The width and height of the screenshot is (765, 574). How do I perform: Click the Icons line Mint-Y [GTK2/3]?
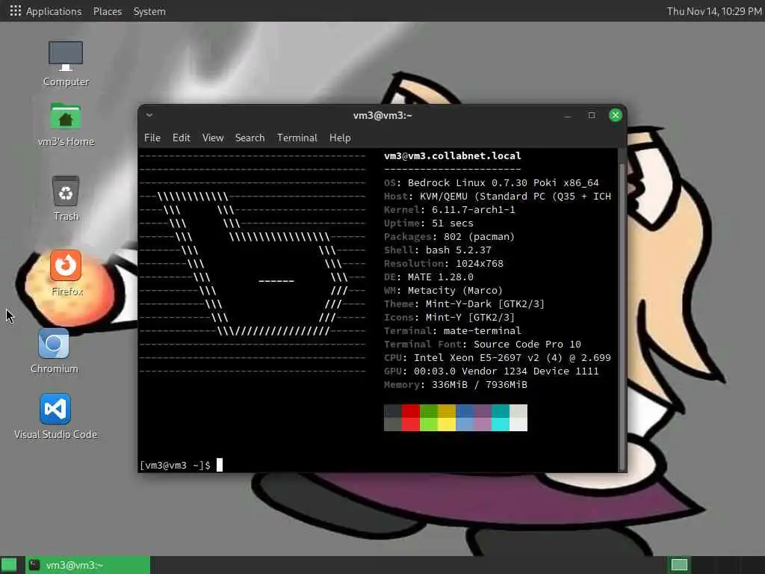coord(449,317)
